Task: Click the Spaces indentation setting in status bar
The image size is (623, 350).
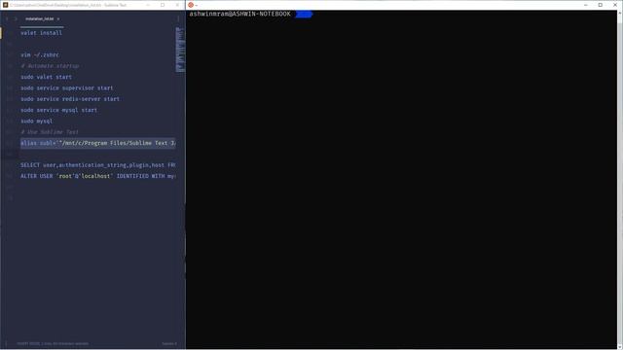Action: pos(169,343)
